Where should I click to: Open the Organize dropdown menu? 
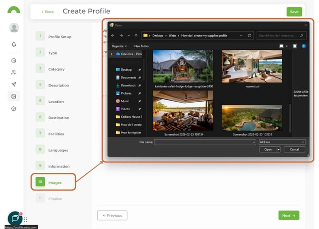[x=119, y=46]
